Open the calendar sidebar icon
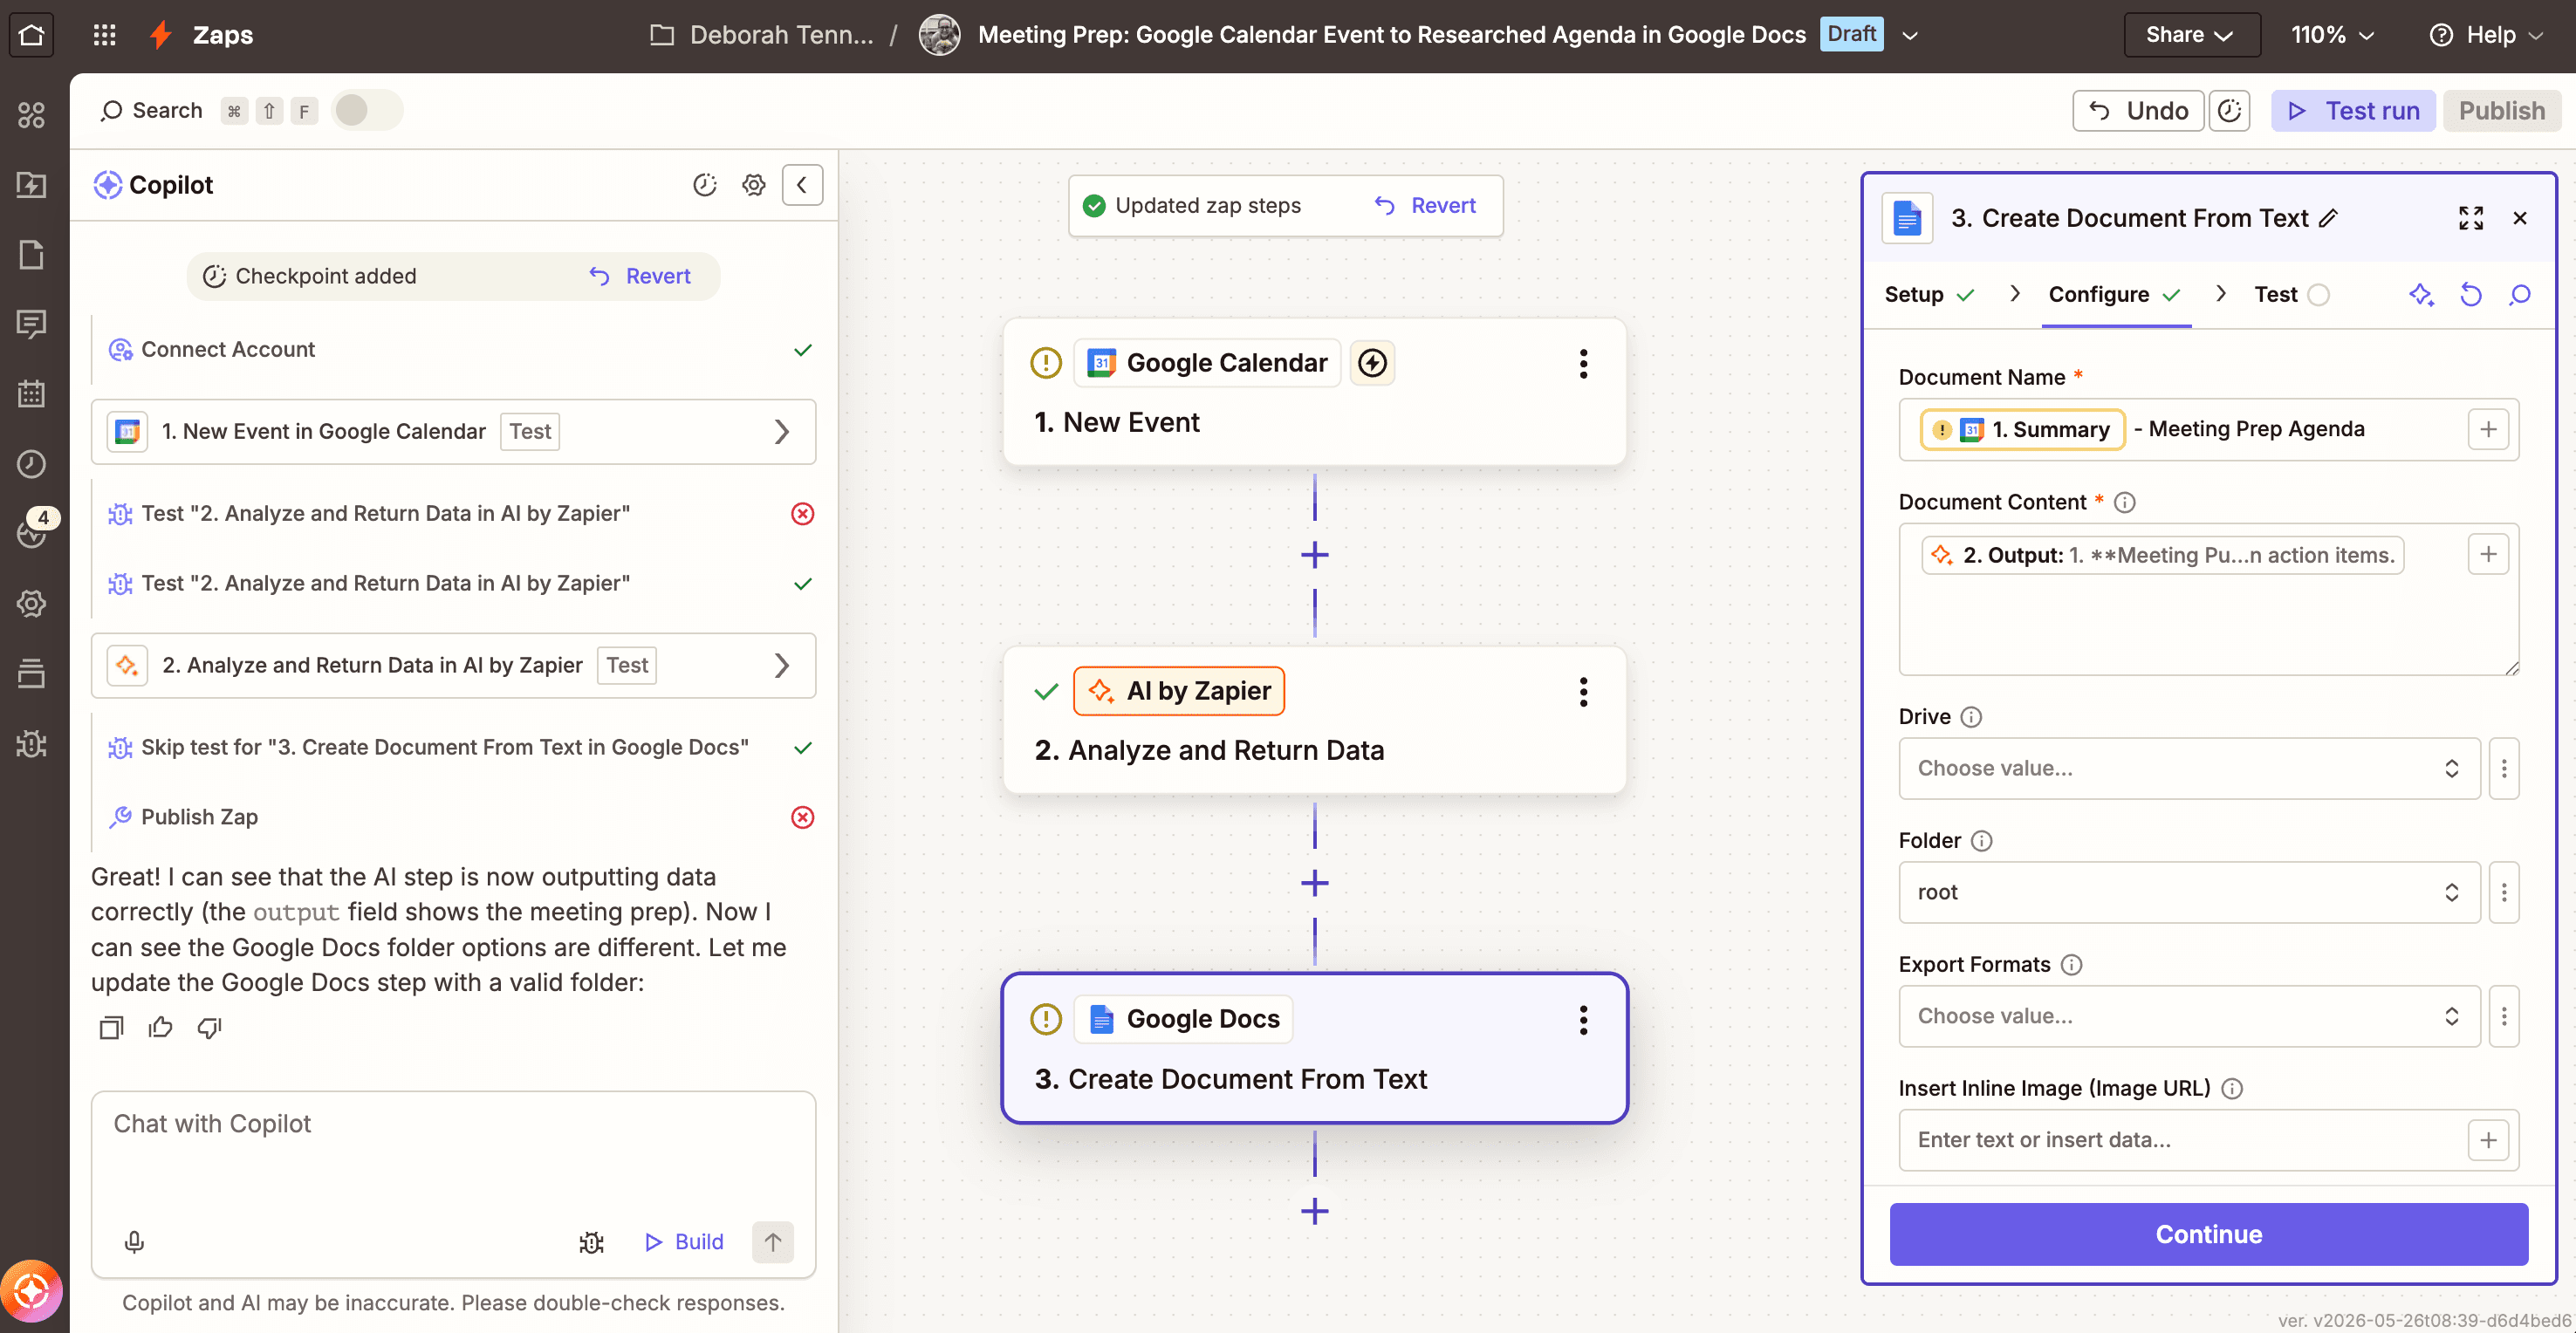 (x=31, y=393)
